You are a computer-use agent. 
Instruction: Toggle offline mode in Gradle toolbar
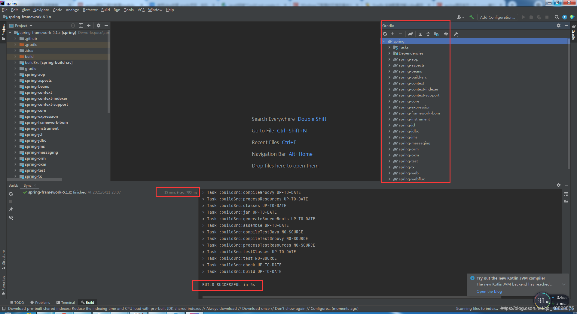(x=446, y=34)
